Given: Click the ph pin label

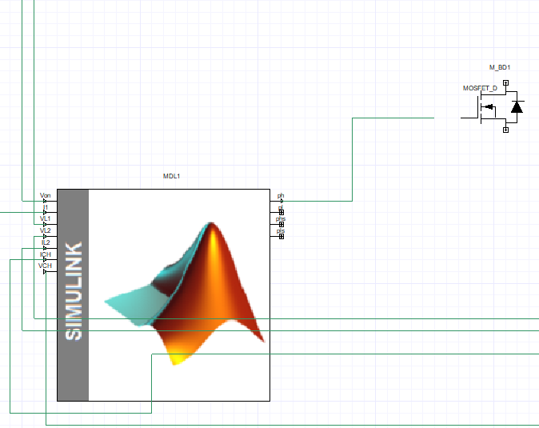Looking at the screenshot, I should point(281,196).
